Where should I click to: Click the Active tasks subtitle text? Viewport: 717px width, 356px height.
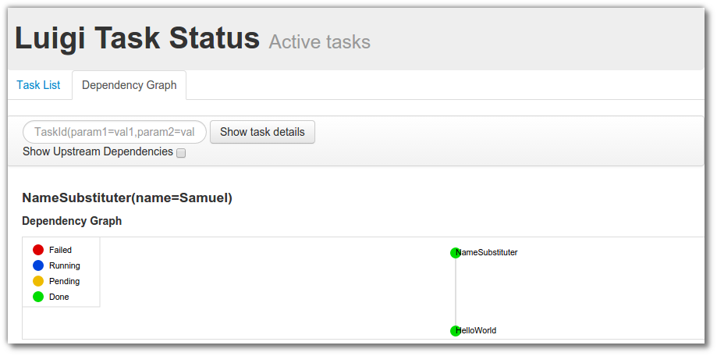pos(320,41)
